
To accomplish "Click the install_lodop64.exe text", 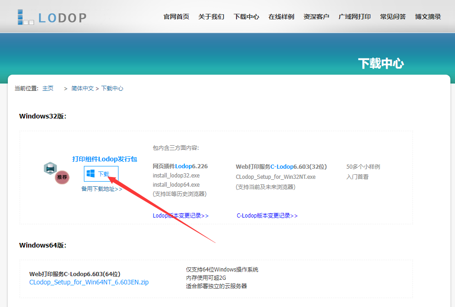I will coord(176,185).
